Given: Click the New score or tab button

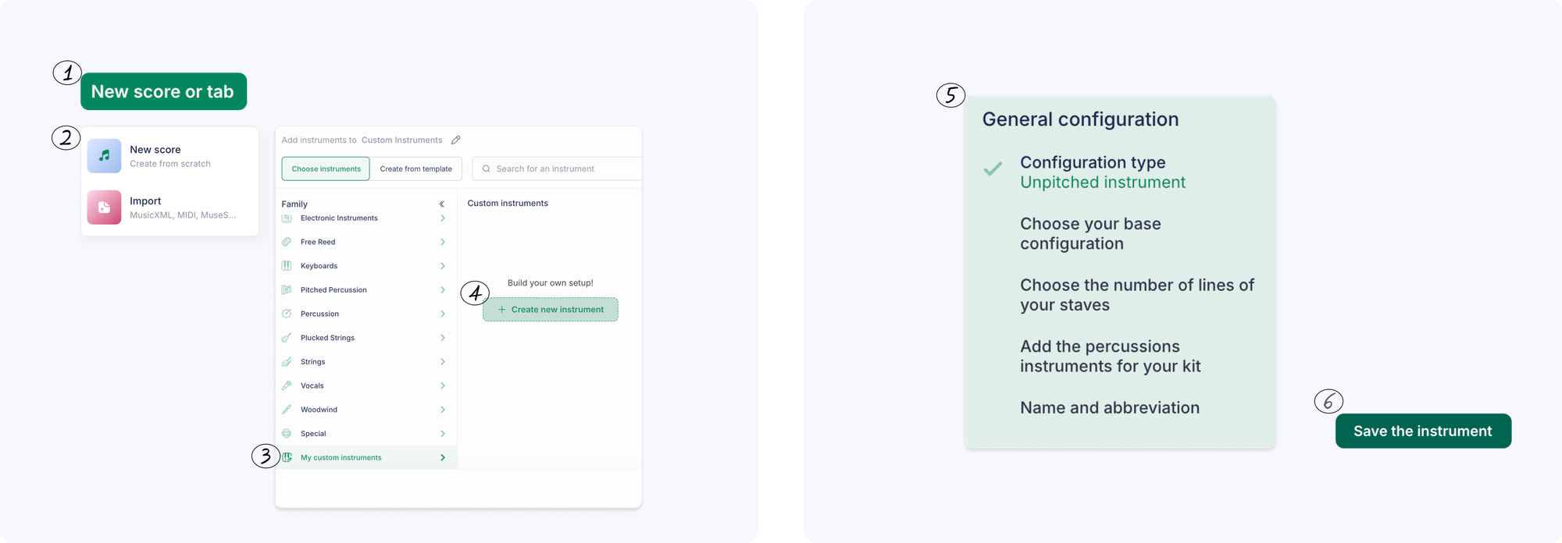Looking at the screenshot, I should 163,91.
